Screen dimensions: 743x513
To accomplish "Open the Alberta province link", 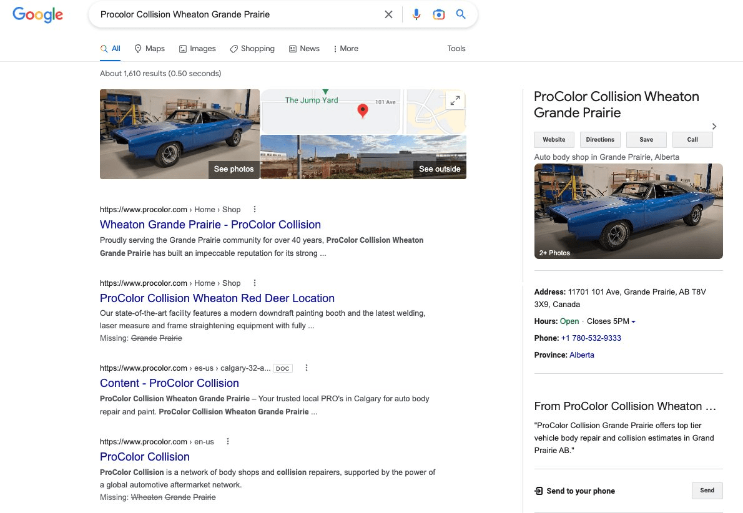I will tap(581, 354).
